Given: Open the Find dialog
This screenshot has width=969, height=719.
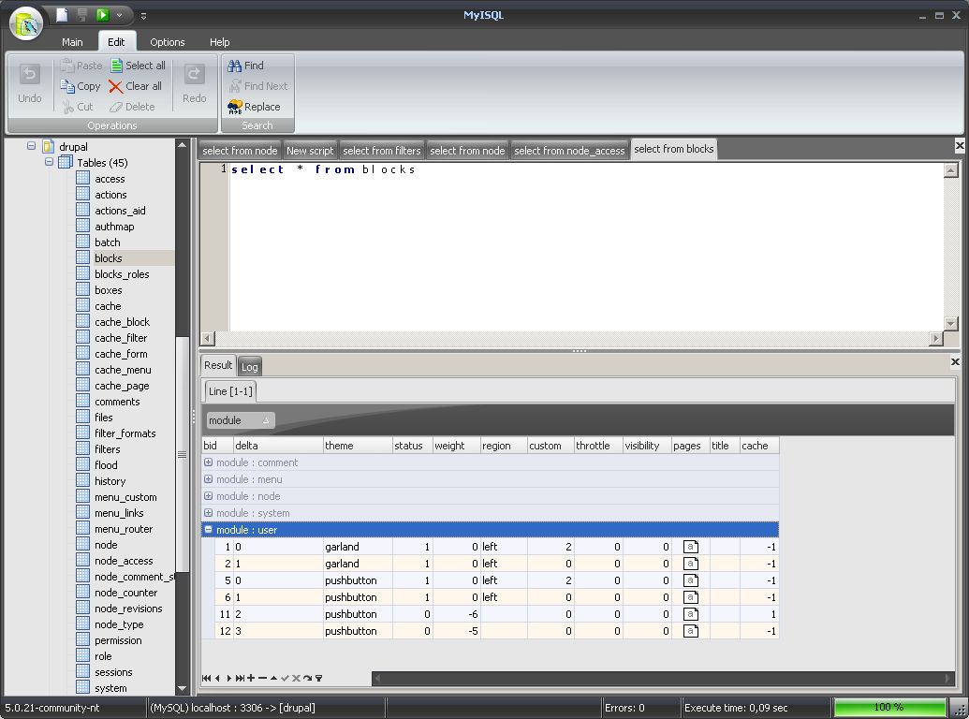Looking at the screenshot, I should point(246,66).
